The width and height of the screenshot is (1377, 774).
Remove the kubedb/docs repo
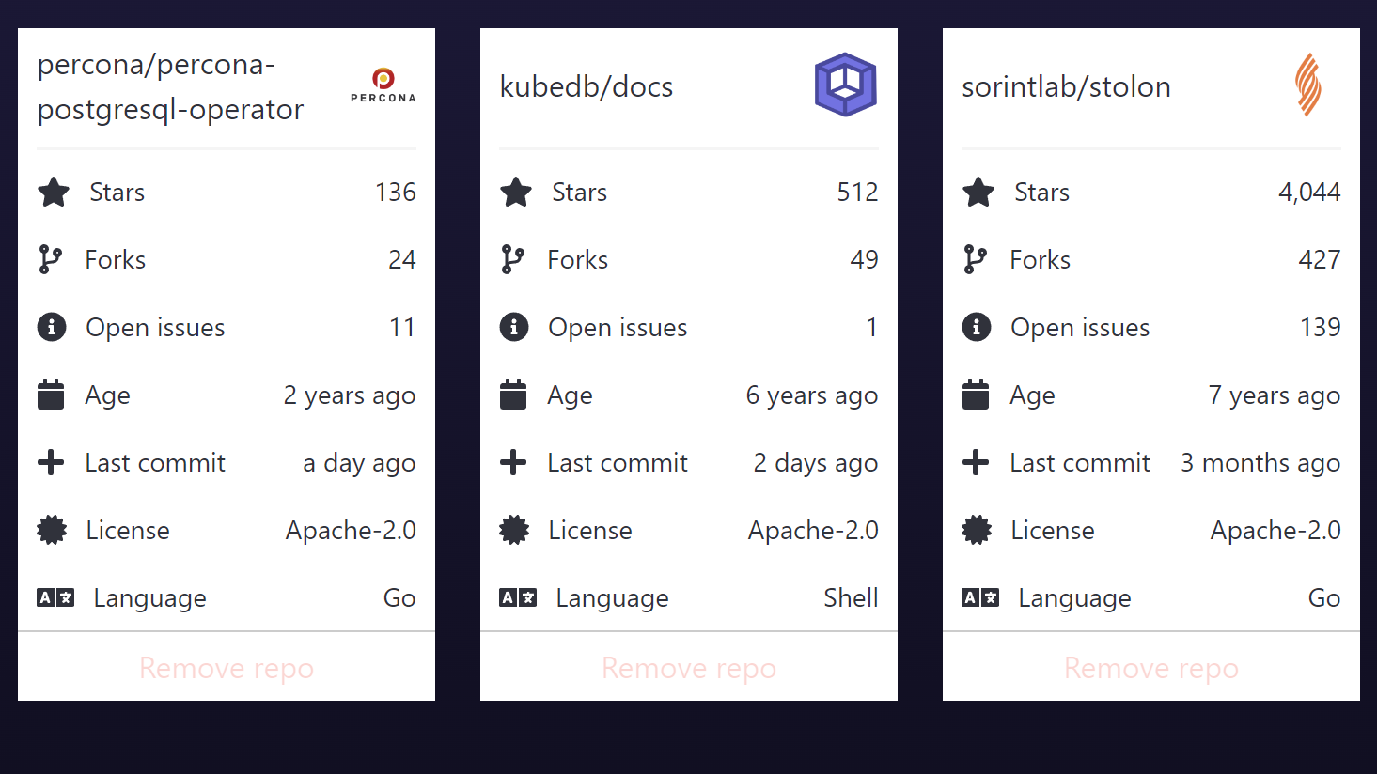click(x=689, y=668)
